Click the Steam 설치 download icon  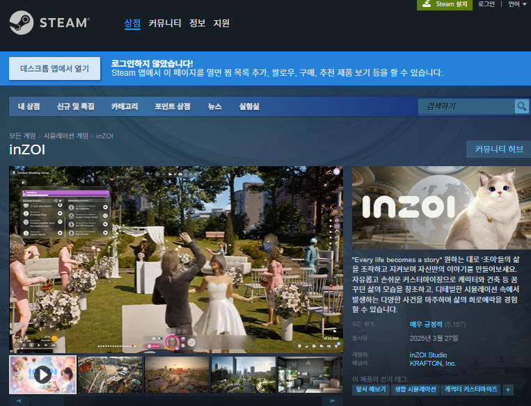click(427, 4)
